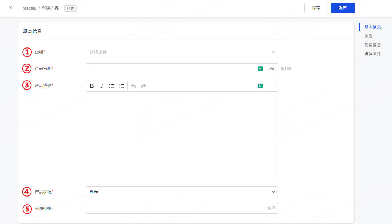Insert a bulleted list in description
The image size is (392, 224).
pos(112,86)
